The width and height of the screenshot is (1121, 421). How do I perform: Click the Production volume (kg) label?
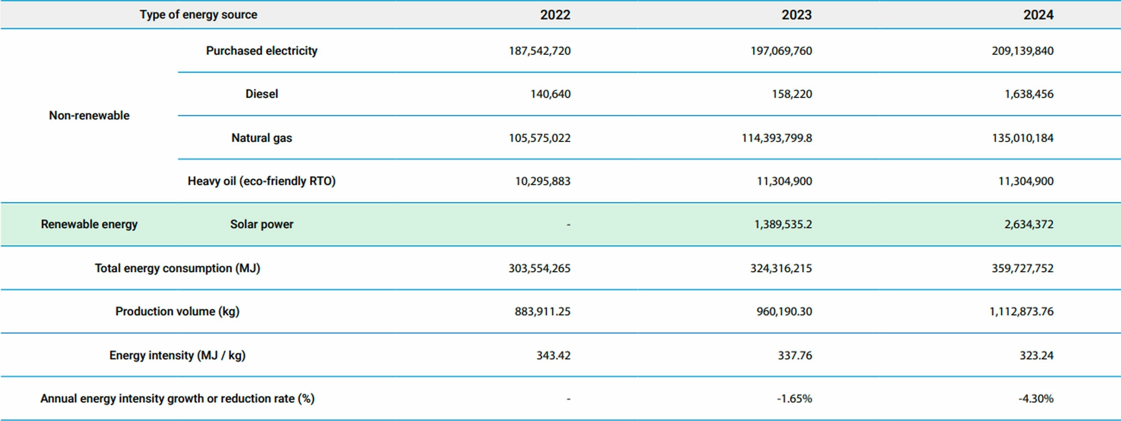pos(177,311)
